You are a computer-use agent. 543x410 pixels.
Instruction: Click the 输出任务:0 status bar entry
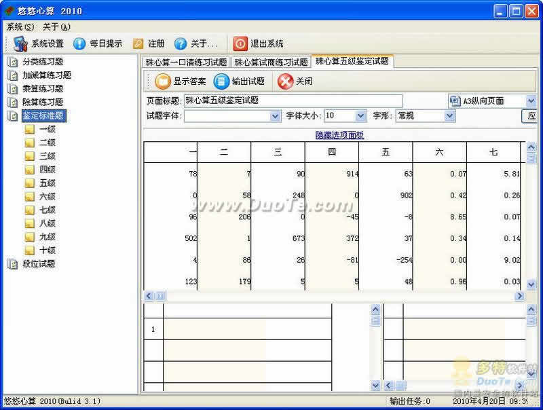tap(410, 401)
